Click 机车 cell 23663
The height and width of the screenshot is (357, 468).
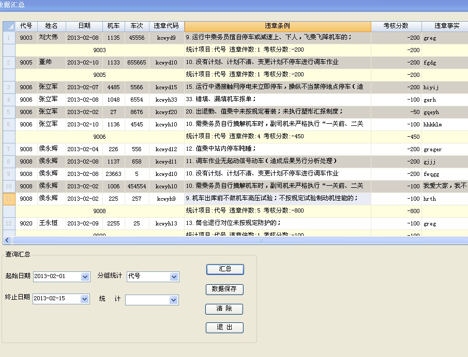[113, 174]
